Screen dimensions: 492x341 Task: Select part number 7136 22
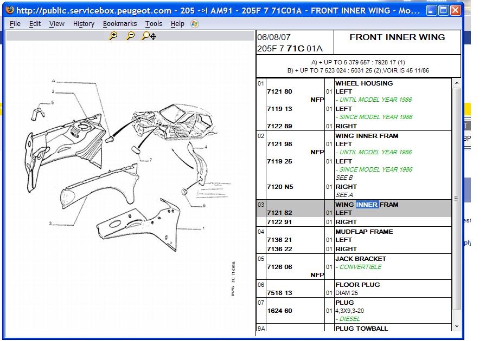click(x=279, y=249)
